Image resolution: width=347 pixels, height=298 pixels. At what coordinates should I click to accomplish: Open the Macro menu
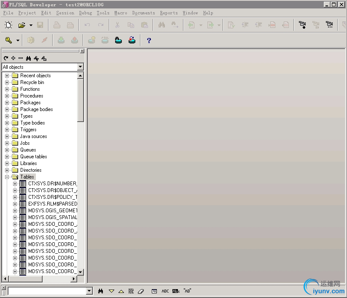point(121,13)
